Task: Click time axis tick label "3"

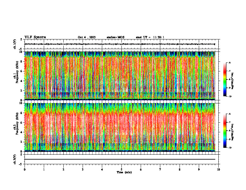Action: point(83,170)
